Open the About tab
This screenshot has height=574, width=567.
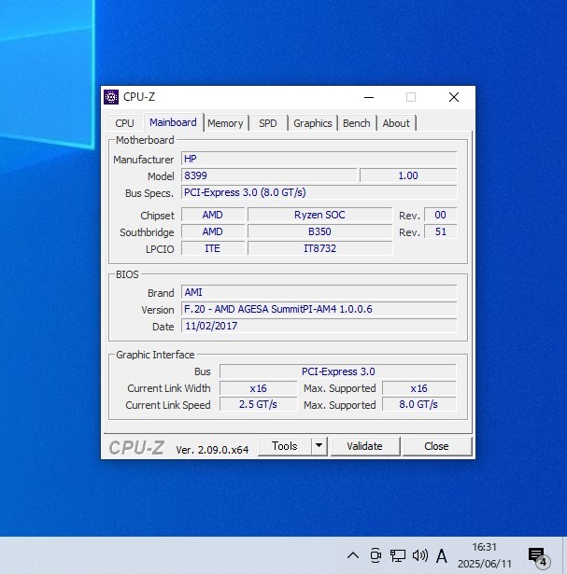pyautogui.click(x=396, y=123)
